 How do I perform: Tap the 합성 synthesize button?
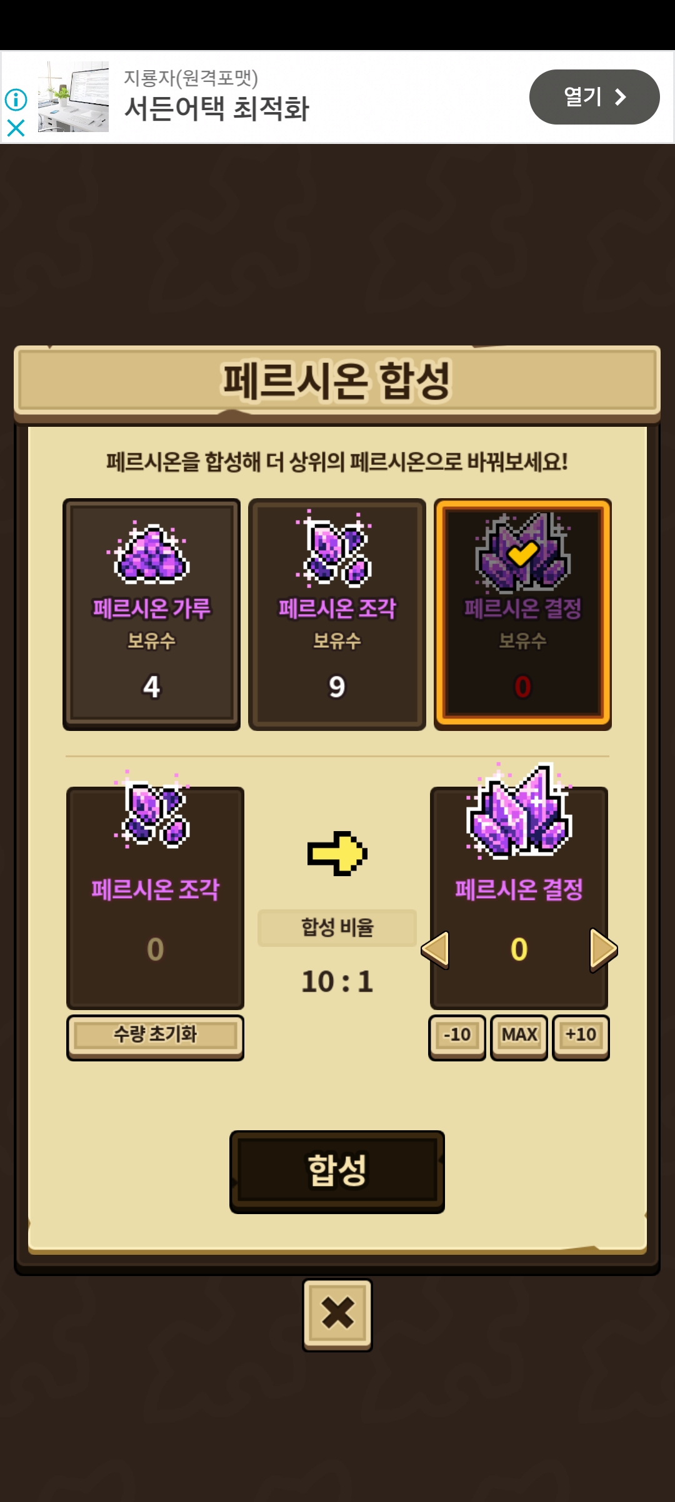coord(337,1171)
